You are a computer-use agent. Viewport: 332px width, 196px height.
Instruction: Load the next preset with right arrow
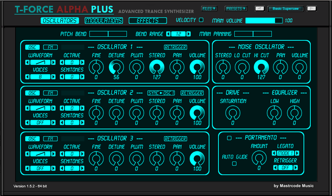(312, 9)
